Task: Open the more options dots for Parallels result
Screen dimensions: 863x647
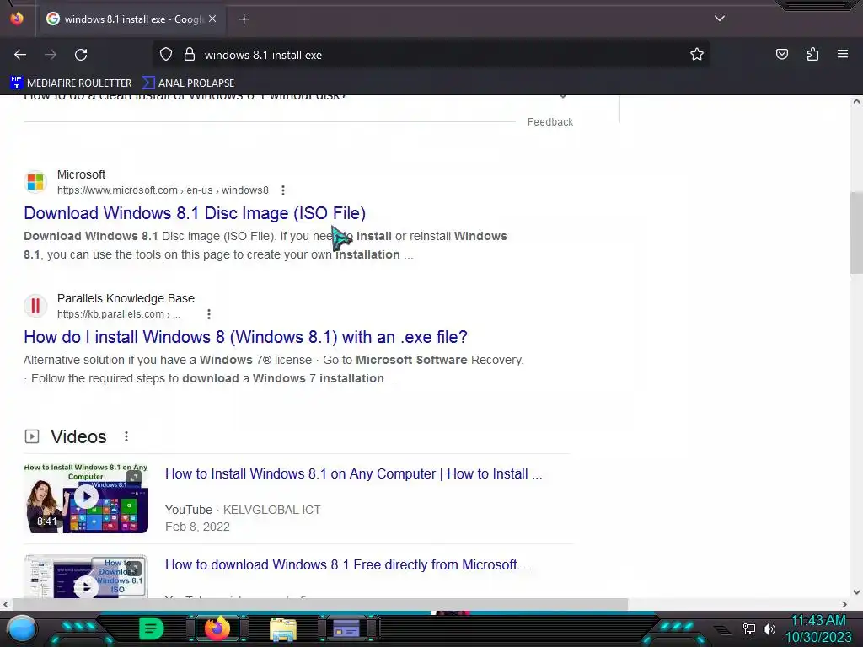Action: 209,314
